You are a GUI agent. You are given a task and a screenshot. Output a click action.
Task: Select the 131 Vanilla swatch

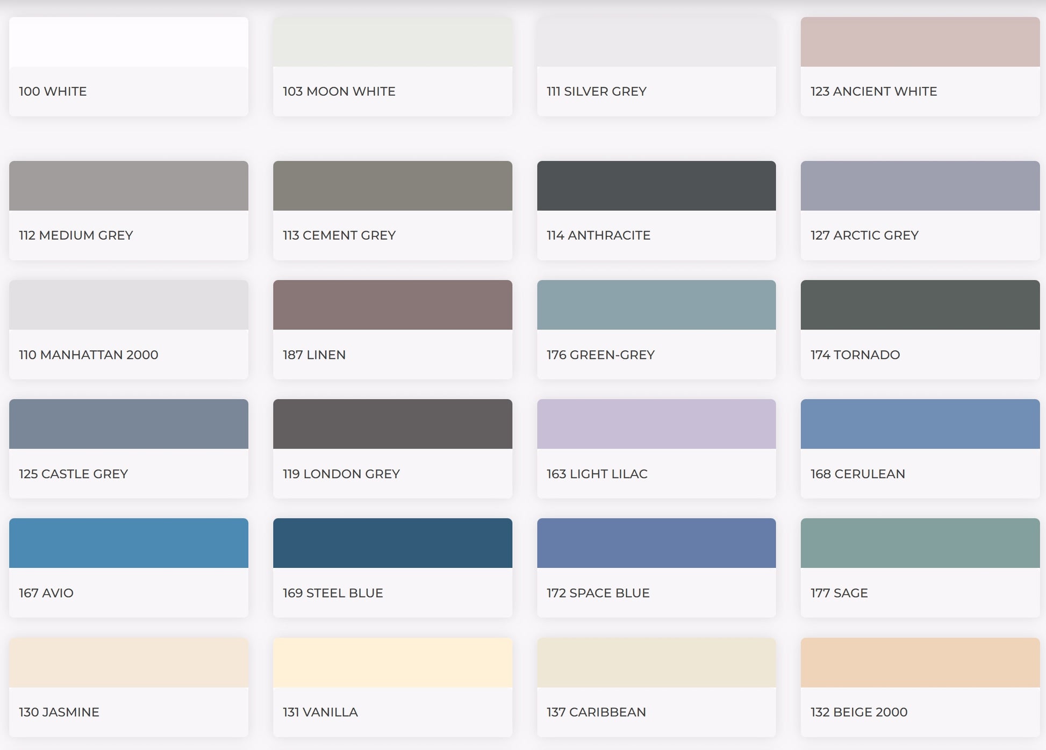pos(392,662)
